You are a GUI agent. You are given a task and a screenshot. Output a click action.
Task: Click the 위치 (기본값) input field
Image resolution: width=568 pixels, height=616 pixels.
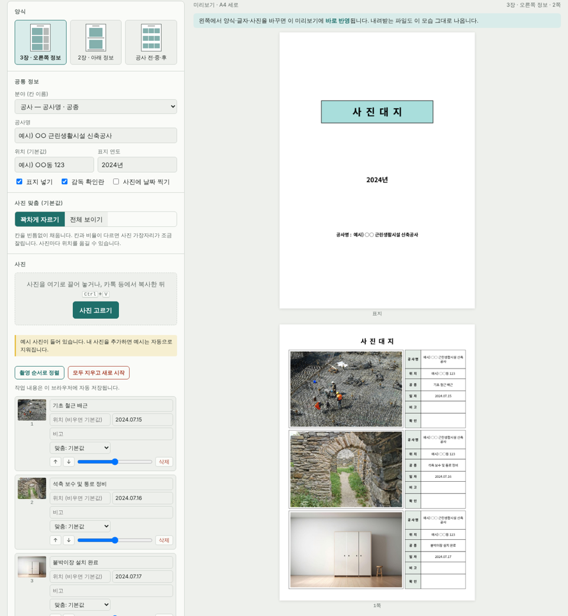(54, 164)
